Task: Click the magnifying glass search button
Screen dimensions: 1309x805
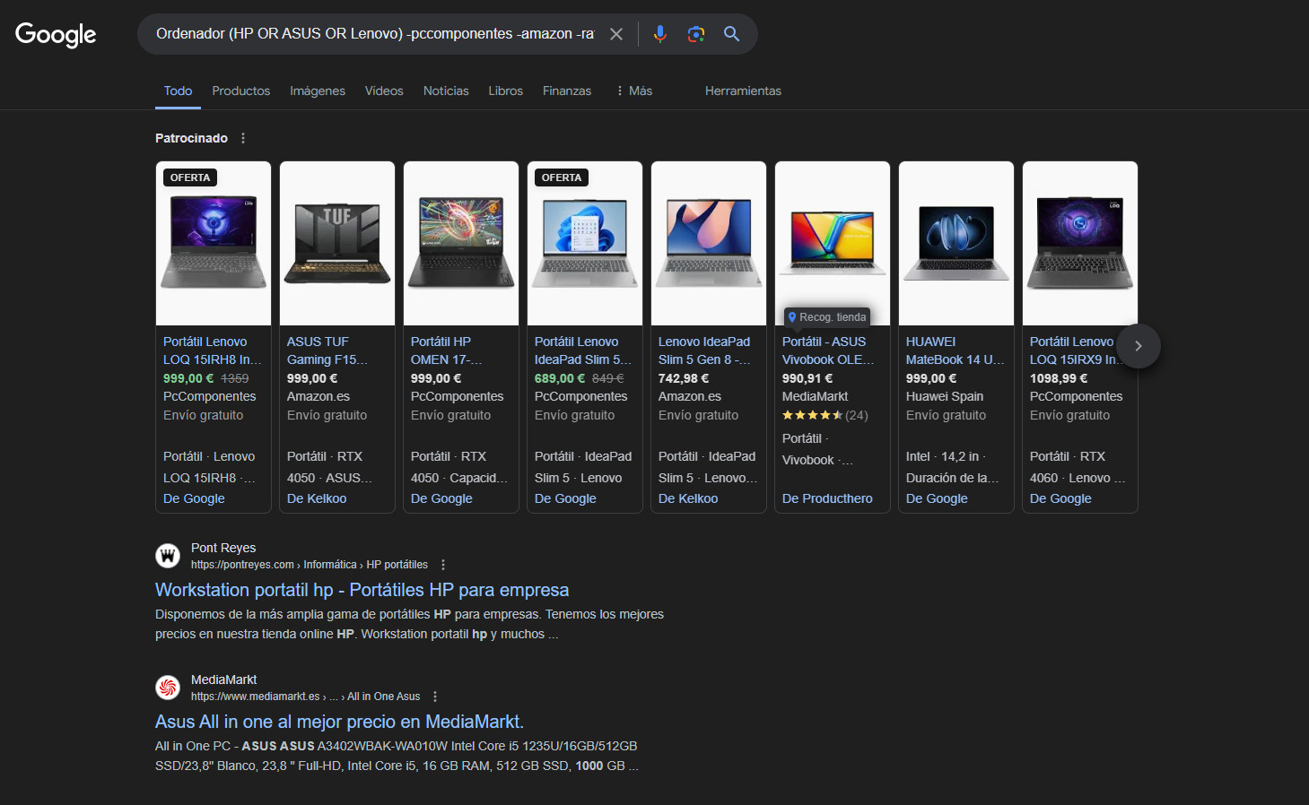Action: click(x=732, y=34)
